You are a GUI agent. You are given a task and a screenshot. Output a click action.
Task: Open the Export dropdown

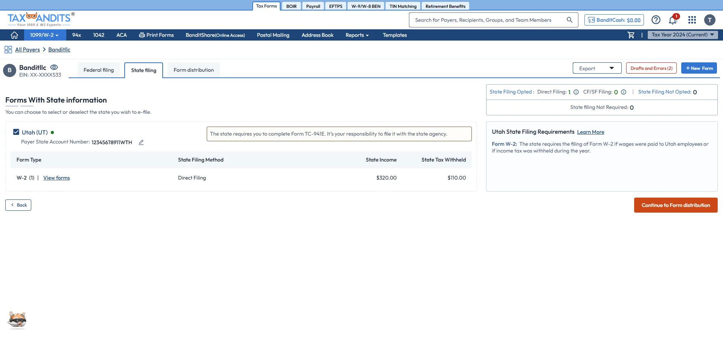(x=597, y=68)
